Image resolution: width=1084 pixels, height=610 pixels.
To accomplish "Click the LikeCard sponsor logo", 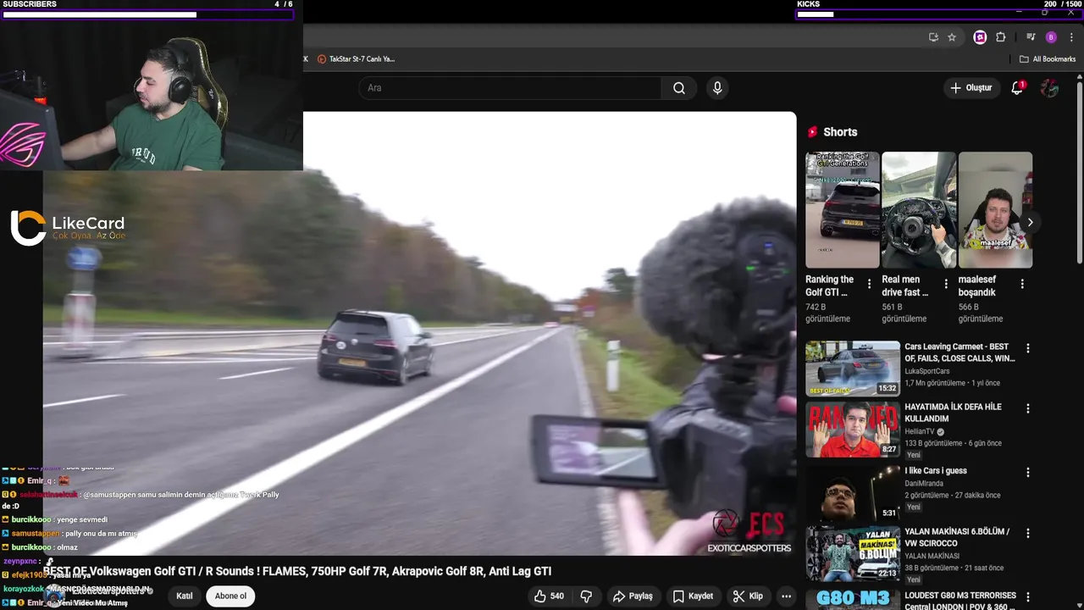I will click(x=68, y=228).
